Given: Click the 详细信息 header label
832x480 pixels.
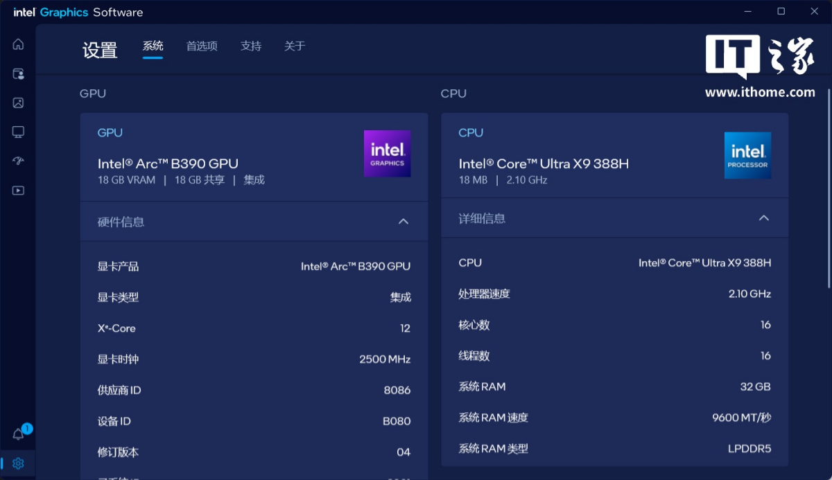Looking at the screenshot, I should click(482, 219).
